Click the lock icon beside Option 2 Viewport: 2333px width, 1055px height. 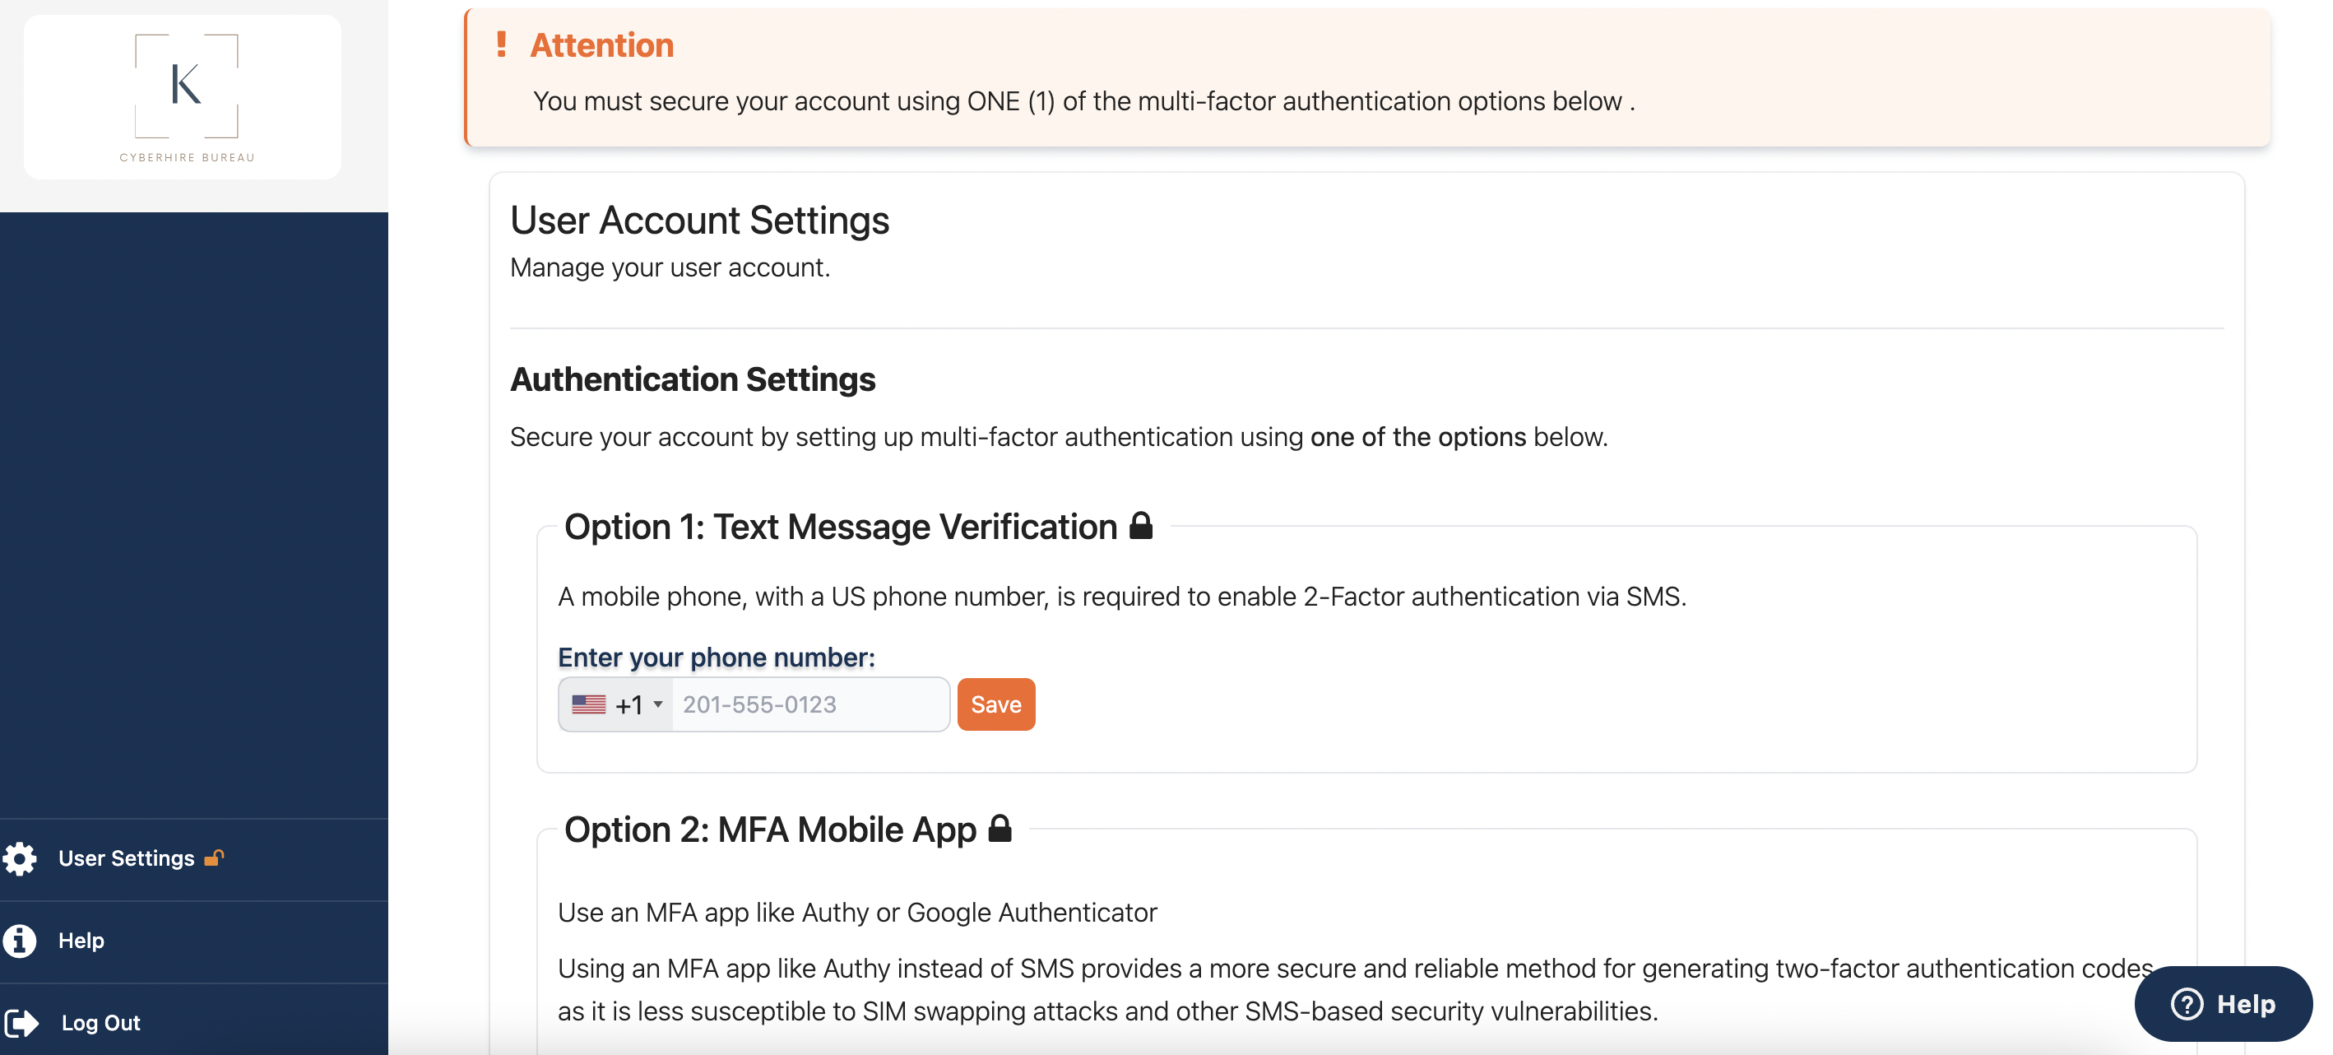(1000, 828)
